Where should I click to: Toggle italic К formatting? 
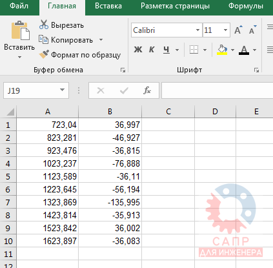[x=152, y=50]
